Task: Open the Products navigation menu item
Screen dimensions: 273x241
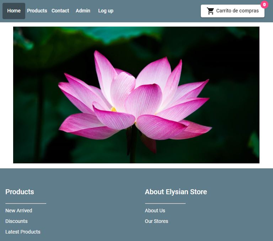Action: point(37,11)
